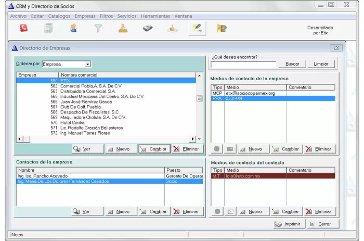
Task: Click the Limpiar button
Action: tap(321, 64)
